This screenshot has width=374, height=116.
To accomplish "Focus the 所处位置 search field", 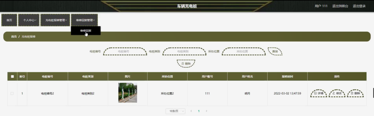I will [243, 51].
